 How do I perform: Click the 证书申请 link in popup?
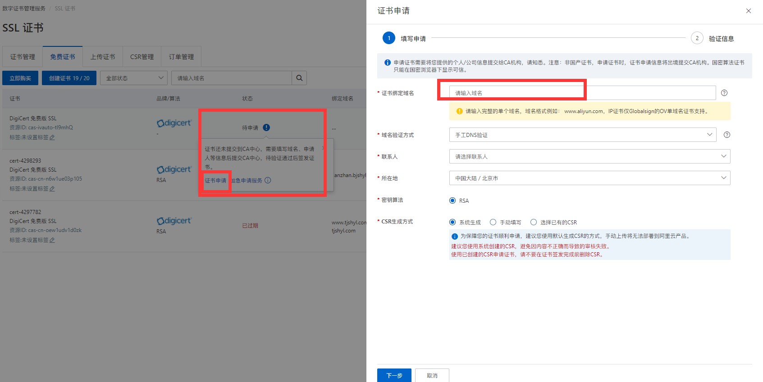click(215, 181)
